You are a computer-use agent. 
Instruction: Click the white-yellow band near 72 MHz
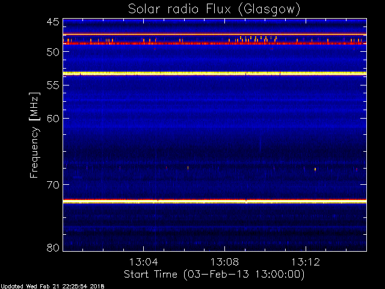pos(215,202)
